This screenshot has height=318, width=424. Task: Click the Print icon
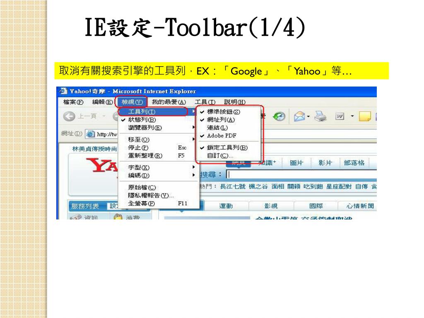pos(320,116)
